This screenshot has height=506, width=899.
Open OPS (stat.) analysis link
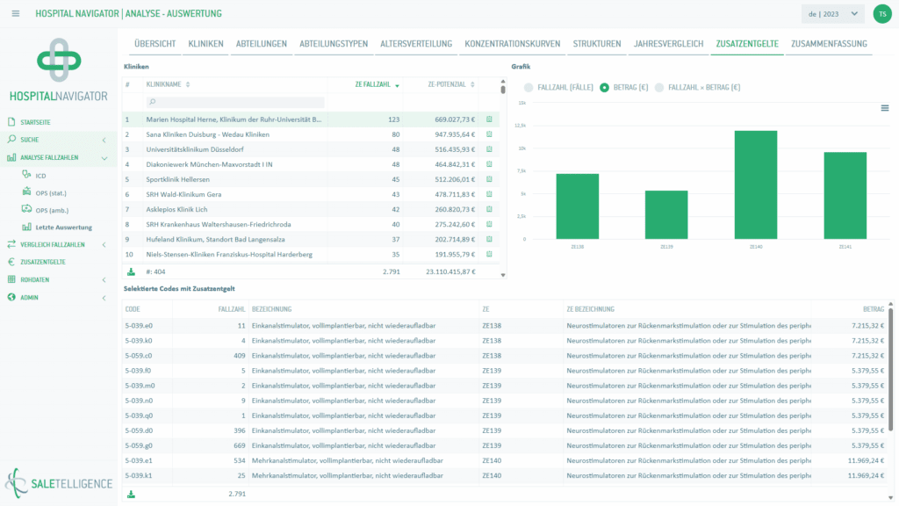point(51,192)
